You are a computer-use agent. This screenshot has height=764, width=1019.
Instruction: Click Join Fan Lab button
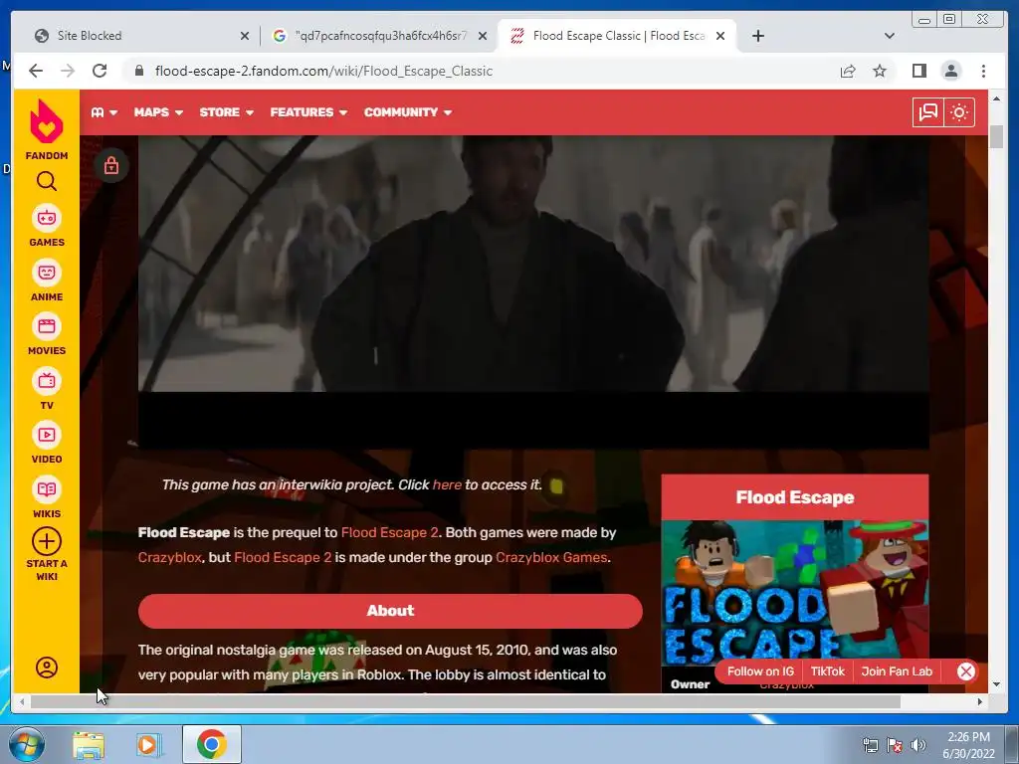coord(897,671)
